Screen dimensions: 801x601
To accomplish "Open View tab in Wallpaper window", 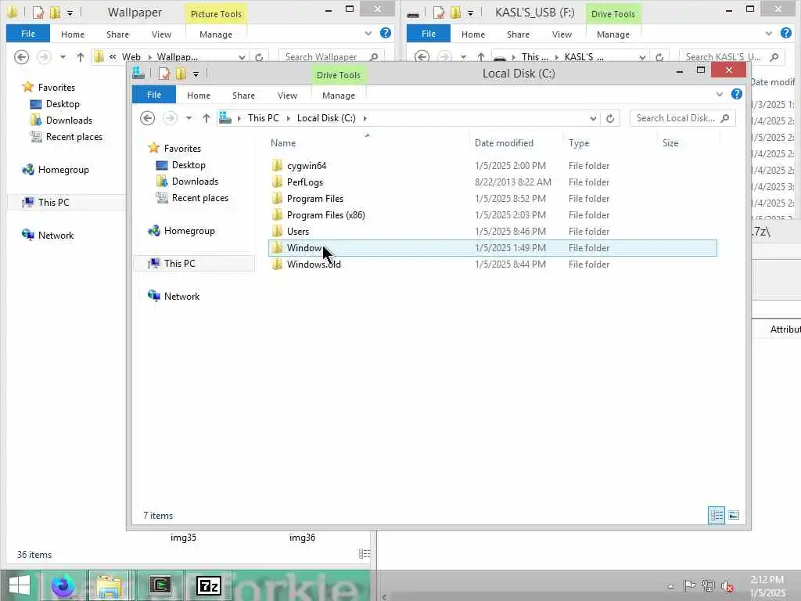I will click(161, 34).
